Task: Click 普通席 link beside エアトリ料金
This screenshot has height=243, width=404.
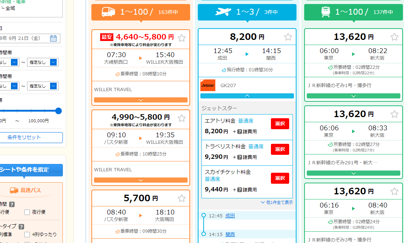Action: tap(246, 121)
